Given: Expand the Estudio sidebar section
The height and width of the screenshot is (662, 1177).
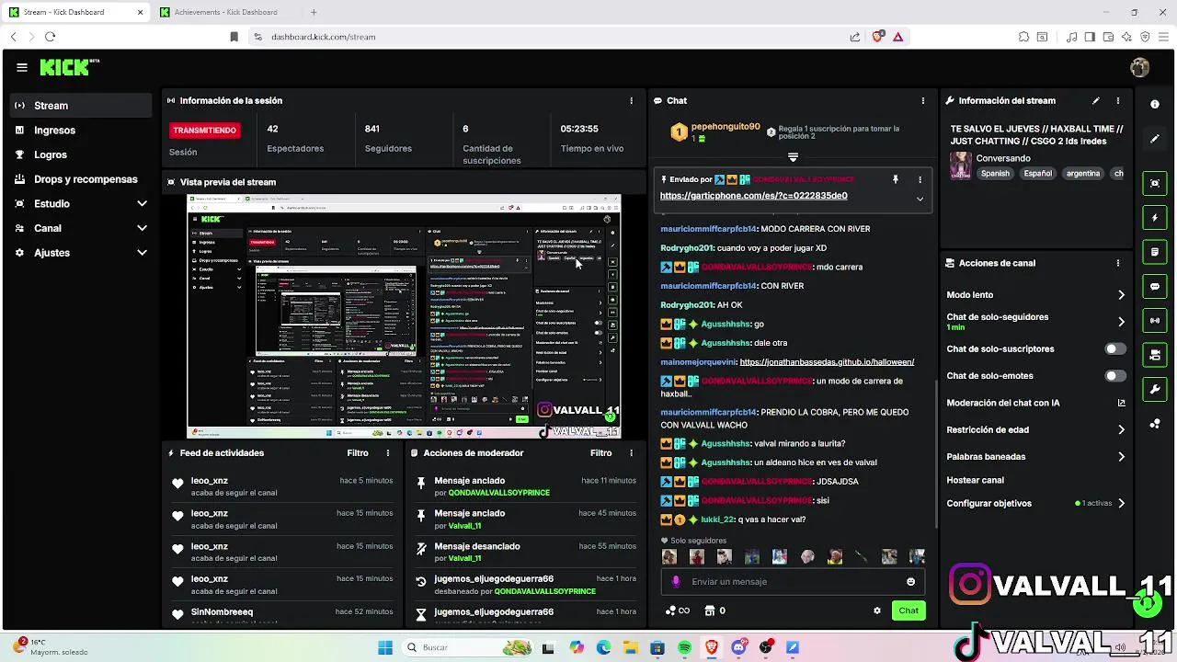Looking at the screenshot, I should coord(142,203).
